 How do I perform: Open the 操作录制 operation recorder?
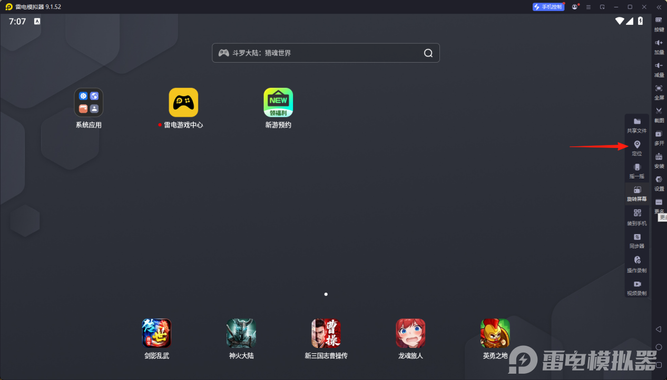tap(637, 263)
